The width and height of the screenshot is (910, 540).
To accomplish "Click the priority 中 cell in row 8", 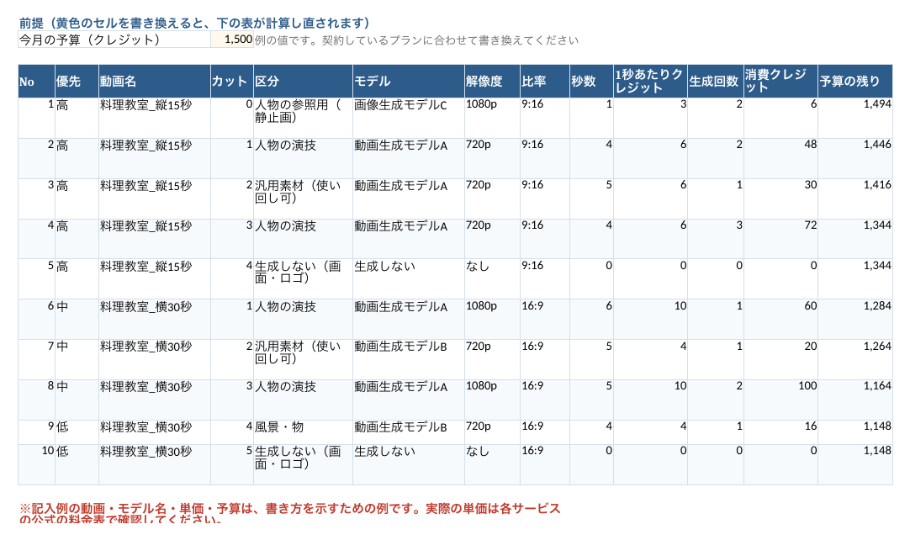I will coord(77,400).
